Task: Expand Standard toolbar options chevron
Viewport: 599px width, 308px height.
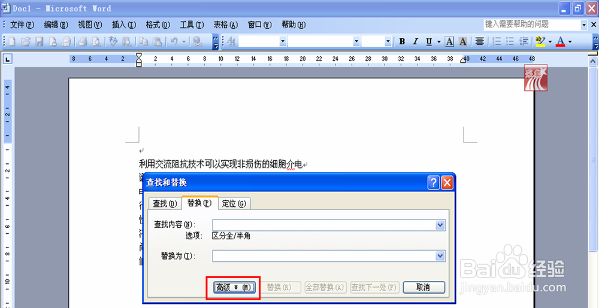Action: pyautogui.click(x=216, y=42)
